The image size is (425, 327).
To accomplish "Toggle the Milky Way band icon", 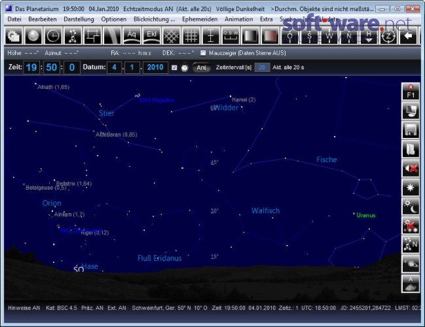I will point(112,36).
